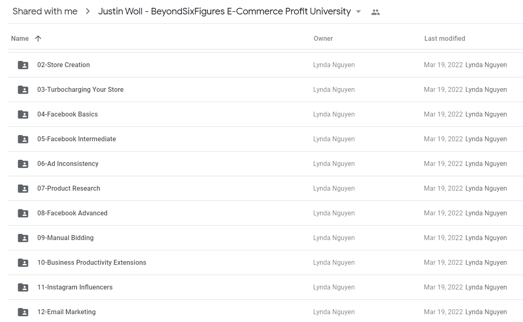The width and height of the screenshot is (523, 322).
Task: Click the shared people icon beside folder title
Action: click(375, 12)
